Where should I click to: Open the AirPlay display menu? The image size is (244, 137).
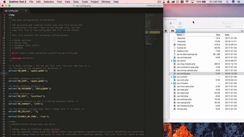[192, 2]
